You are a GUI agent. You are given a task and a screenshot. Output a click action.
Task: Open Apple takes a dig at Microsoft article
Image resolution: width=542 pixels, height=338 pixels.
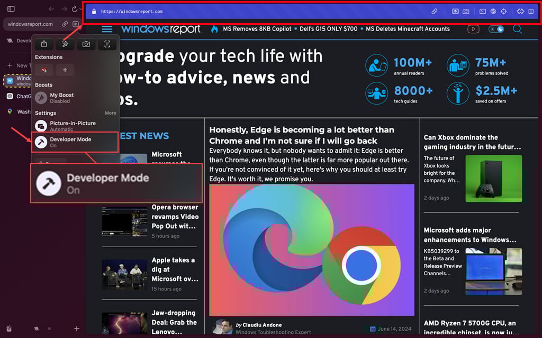(175, 269)
